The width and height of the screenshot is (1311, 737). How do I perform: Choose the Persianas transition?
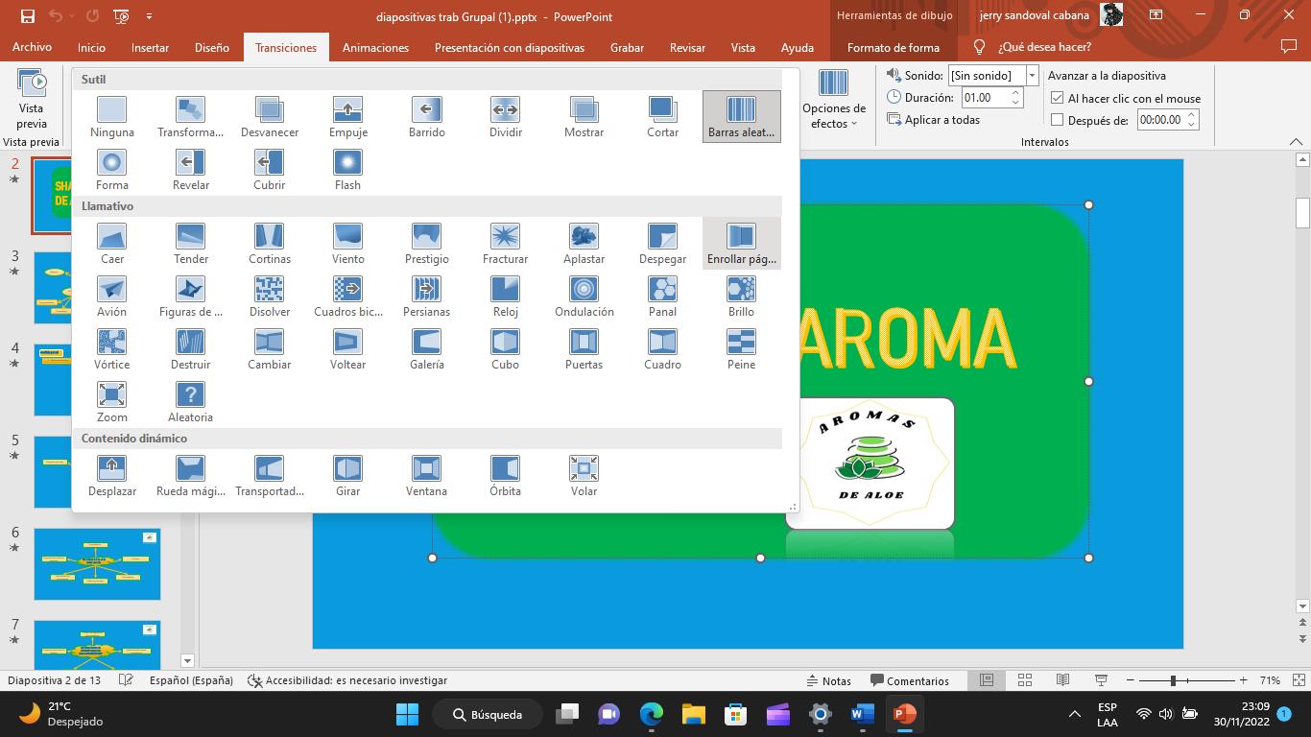click(427, 297)
